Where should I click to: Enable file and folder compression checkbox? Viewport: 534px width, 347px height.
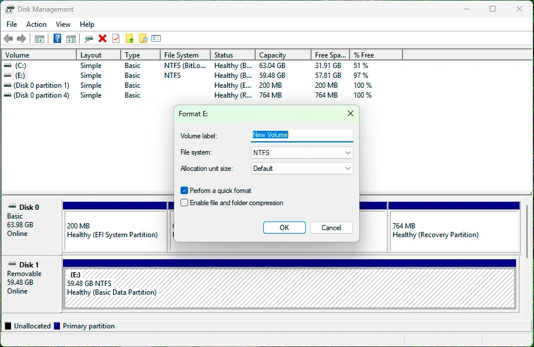(x=185, y=203)
